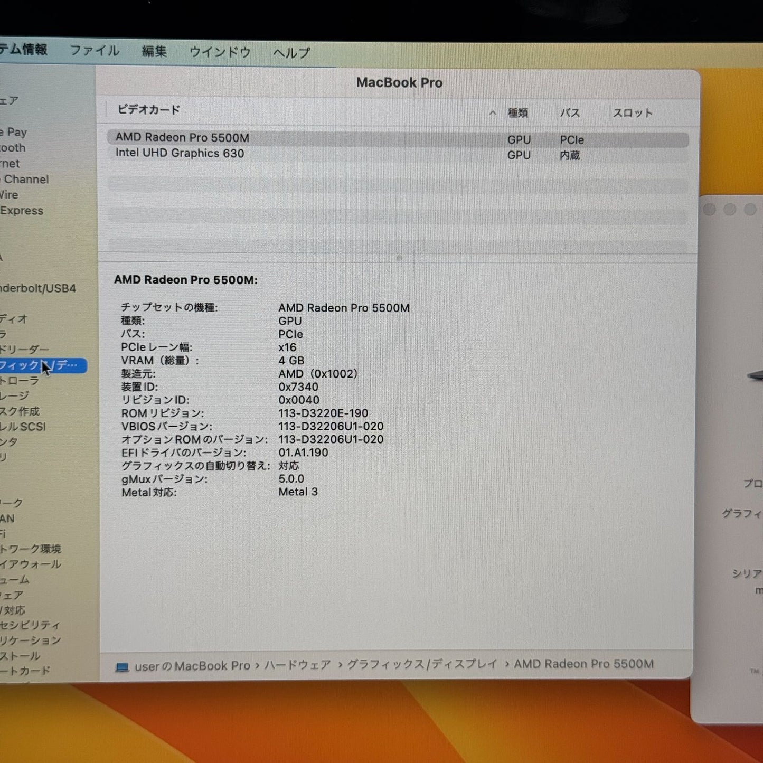Open the ファイル menu

coord(95,51)
